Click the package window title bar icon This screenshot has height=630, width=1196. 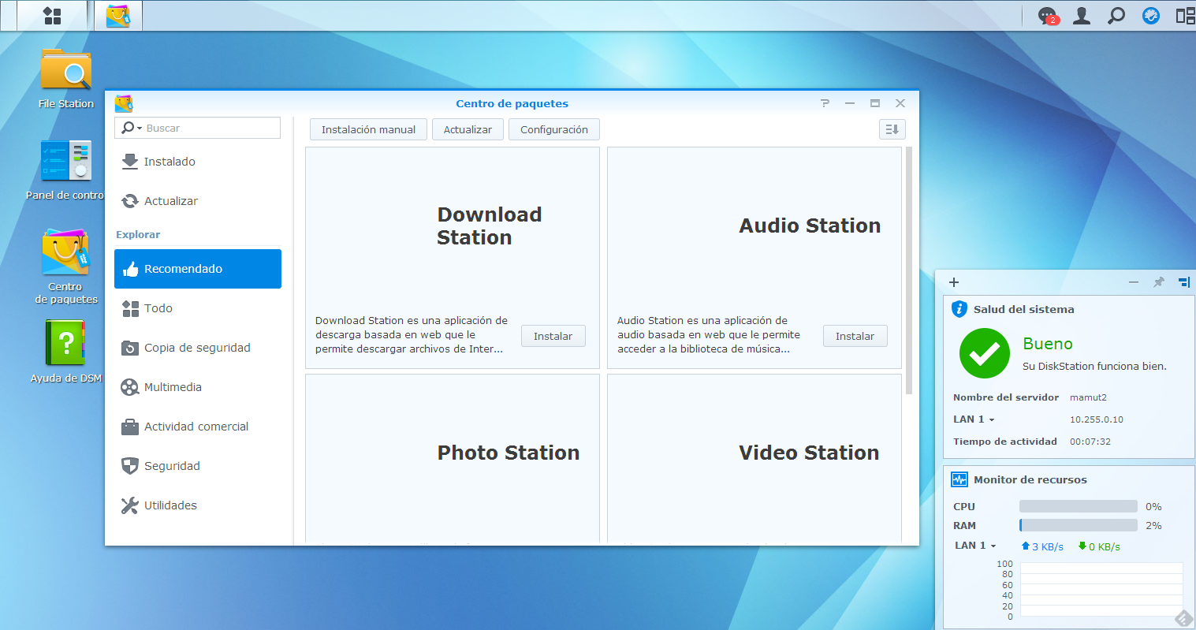124,103
